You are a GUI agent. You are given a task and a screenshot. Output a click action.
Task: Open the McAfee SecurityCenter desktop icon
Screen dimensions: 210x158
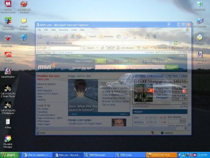[x=8, y=7]
